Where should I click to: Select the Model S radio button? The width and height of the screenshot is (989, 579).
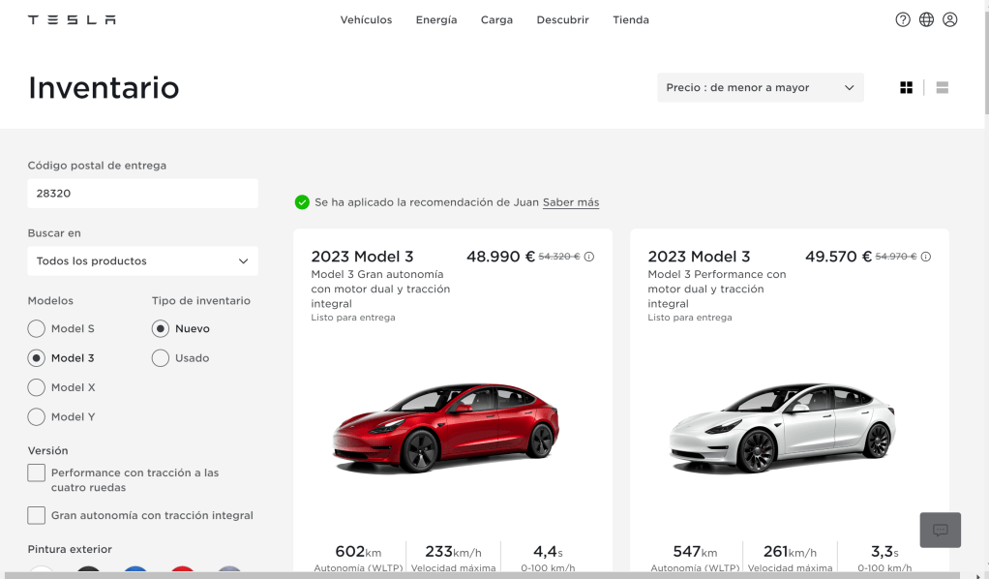37,329
